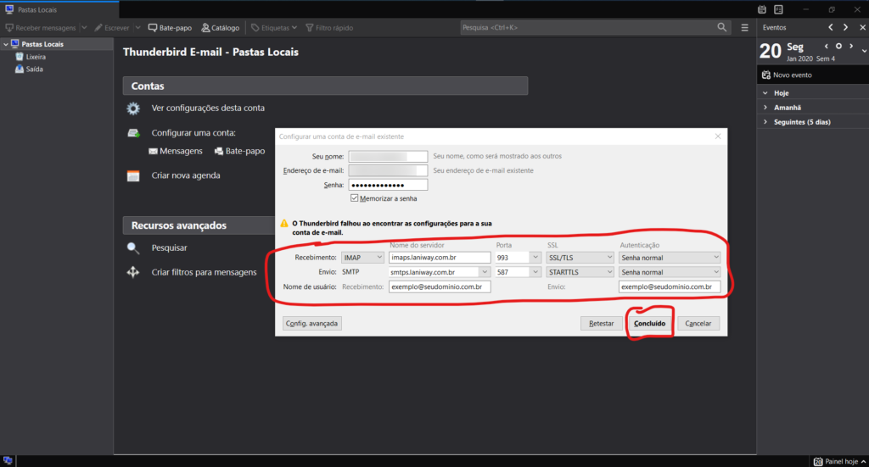
Task: Open Criar filtros para mensagens
Action: click(x=204, y=272)
